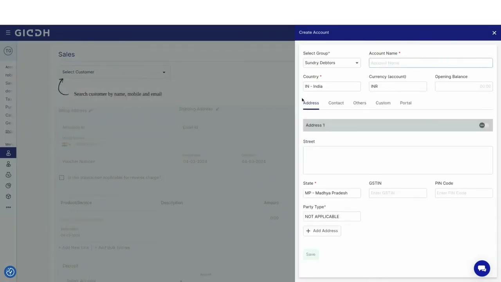The image size is (501, 282).
Task: Click inside the Street text area
Action: pyautogui.click(x=398, y=160)
